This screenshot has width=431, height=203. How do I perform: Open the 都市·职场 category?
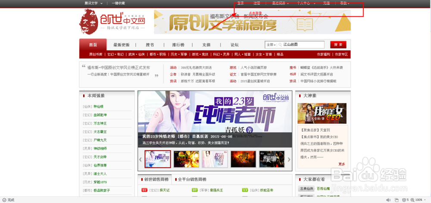click(158, 54)
